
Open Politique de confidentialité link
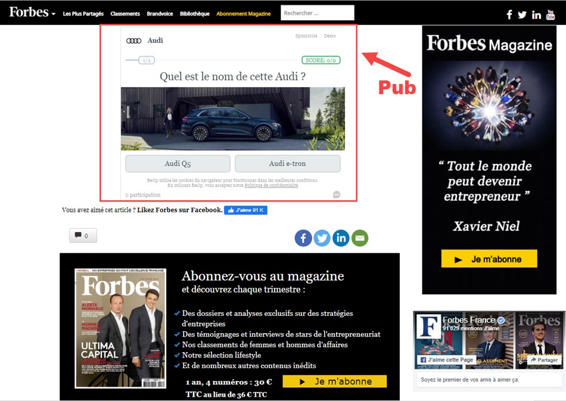point(271,185)
